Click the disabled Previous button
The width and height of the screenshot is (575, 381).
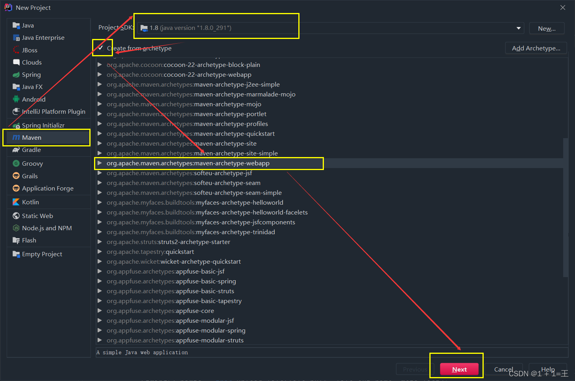(x=415, y=369)
